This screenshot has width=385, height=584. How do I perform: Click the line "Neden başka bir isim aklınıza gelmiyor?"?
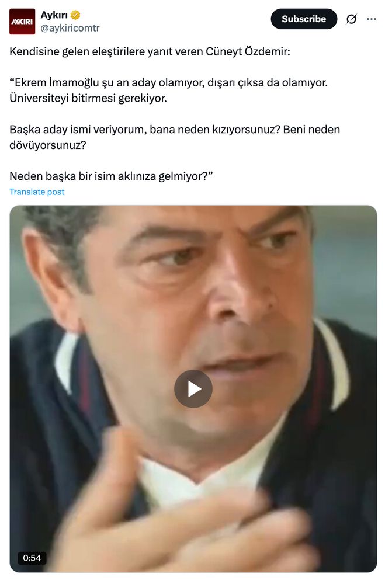click(x=111, y=176)
